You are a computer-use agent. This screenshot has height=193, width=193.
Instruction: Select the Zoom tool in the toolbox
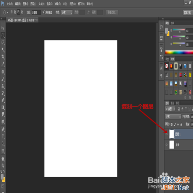[x=3, y=166]
